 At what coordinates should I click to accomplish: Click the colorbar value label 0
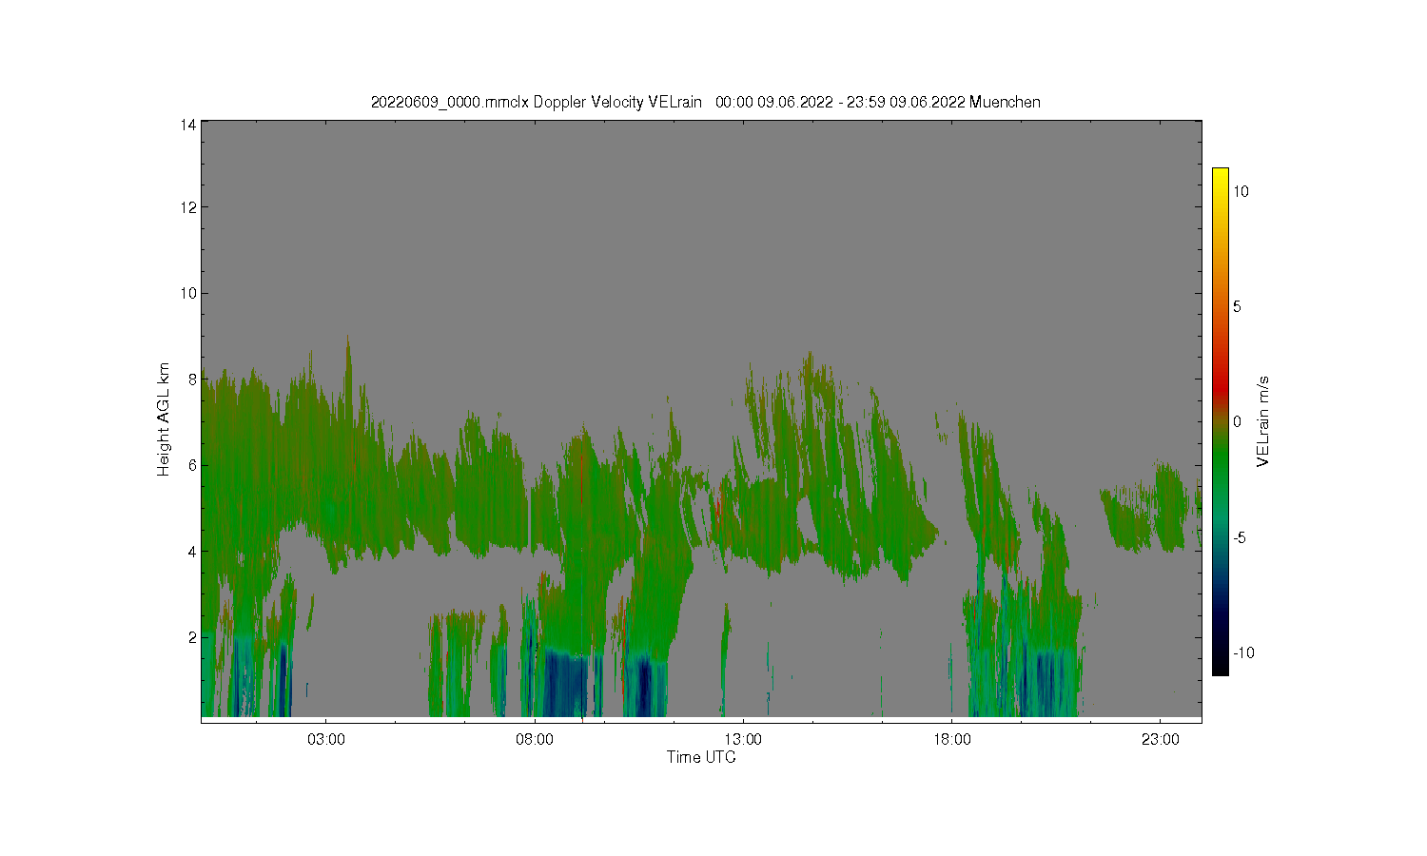(1237, 422)
